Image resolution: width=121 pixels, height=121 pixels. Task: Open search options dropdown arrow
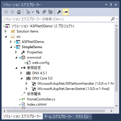[x=117, y=19]
